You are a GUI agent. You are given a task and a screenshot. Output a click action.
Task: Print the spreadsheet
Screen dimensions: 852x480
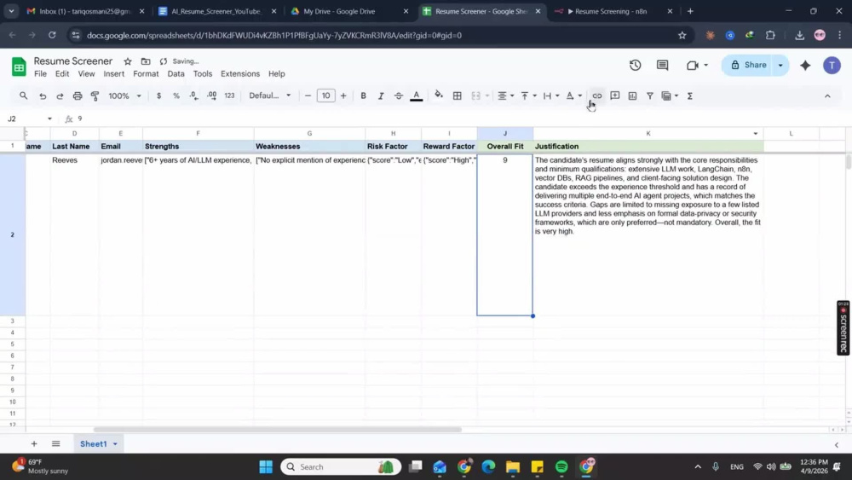[78, 95]
